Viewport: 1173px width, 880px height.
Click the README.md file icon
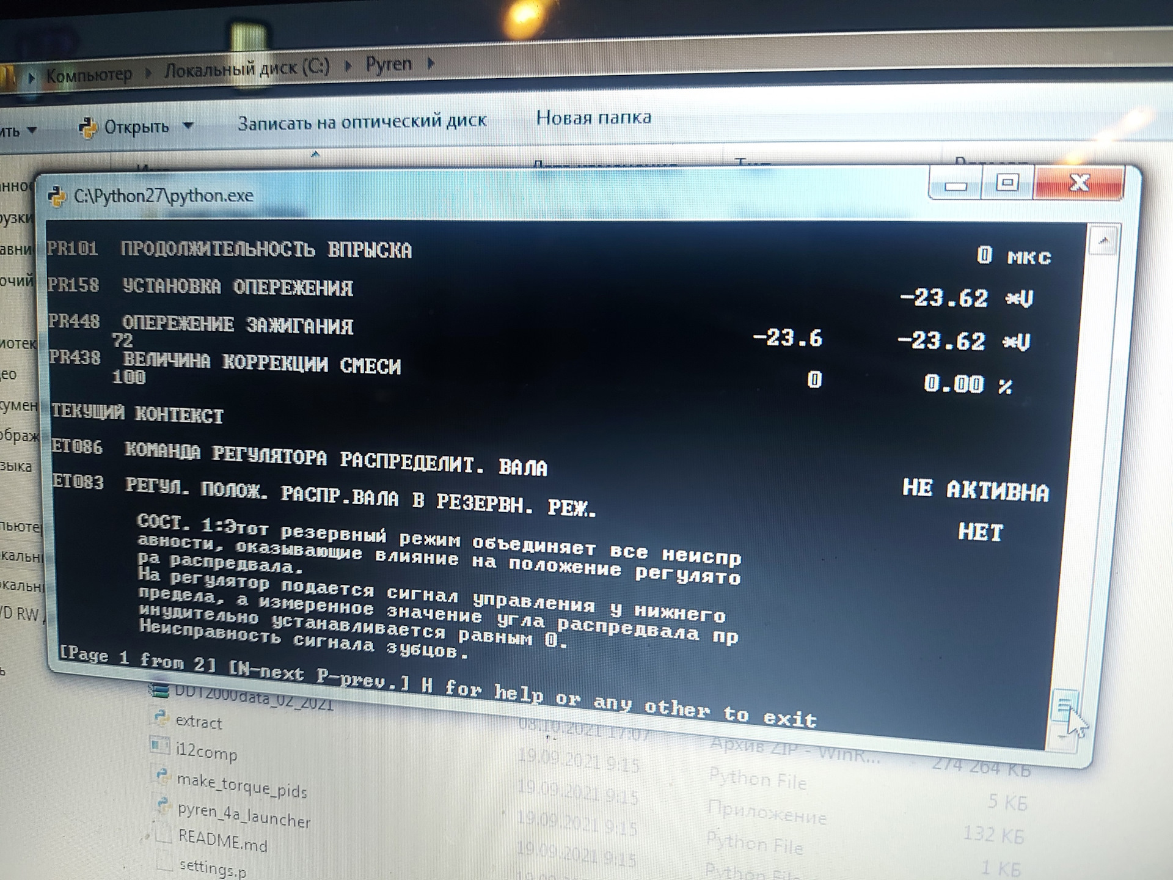pyautogui.click(x=163, y=834)
